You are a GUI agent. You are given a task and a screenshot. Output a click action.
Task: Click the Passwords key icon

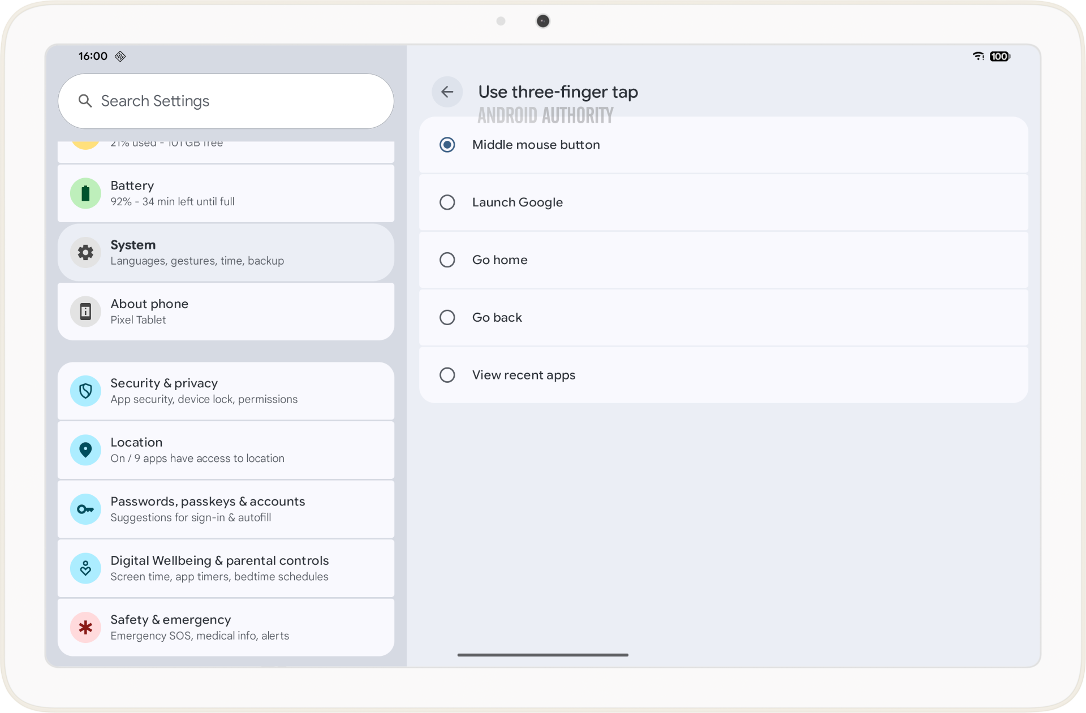coord(85,509)
